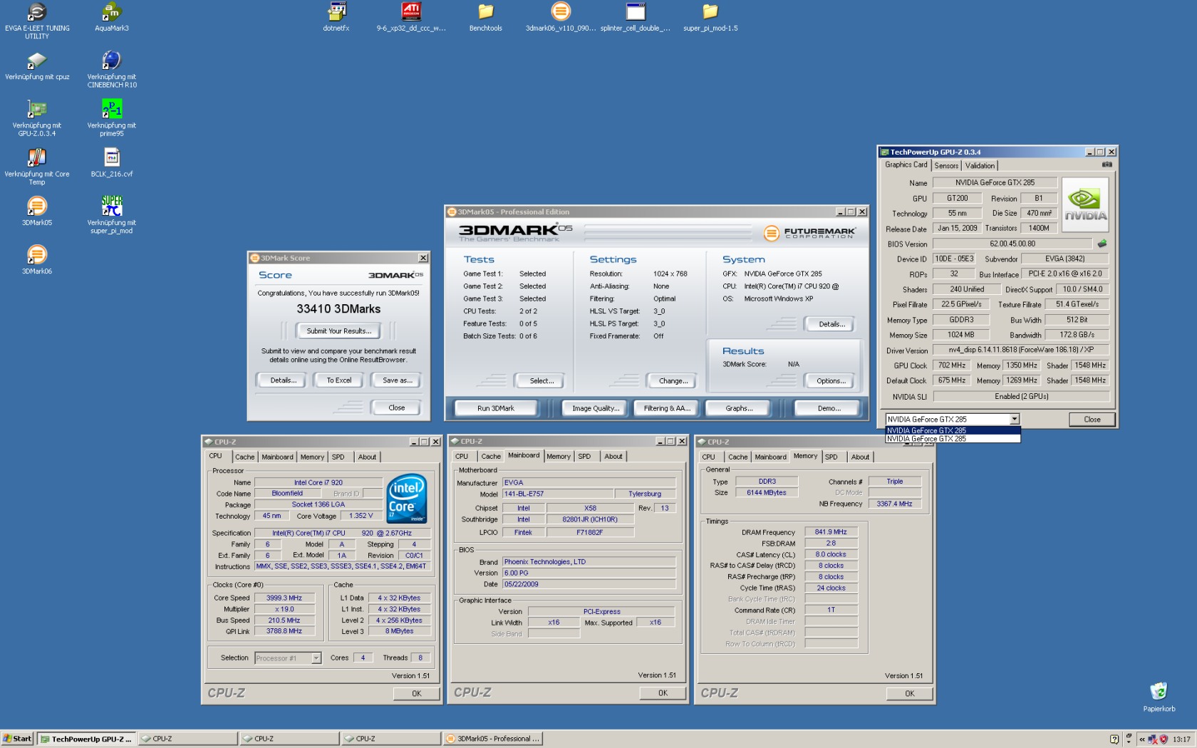Select 3DMark05 Professional taskbar button
The image size is (1197, 748).
pyautogui.click(x=493, y=739)
